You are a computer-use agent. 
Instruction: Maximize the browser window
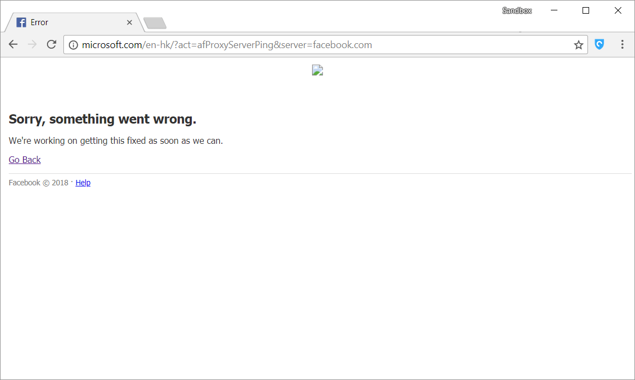(x=586, y=10)
